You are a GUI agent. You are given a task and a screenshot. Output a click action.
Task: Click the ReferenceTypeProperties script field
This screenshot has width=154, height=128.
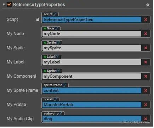pos(92,20)
